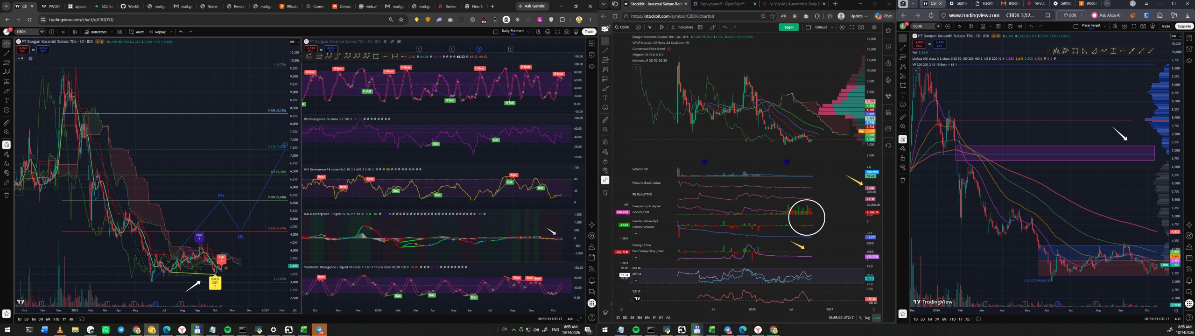Switch to PWON browser tab
This screenshot has height=336, width=1195.
tap(50, 6)
